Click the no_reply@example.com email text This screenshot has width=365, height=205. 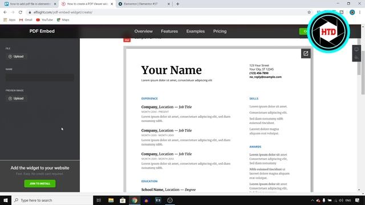point(265,77)
